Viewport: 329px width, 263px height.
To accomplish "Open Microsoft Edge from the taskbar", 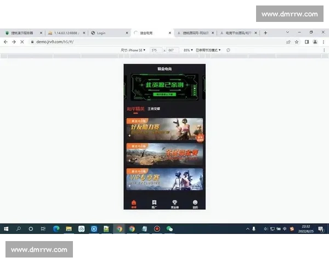I will (56, 228).
